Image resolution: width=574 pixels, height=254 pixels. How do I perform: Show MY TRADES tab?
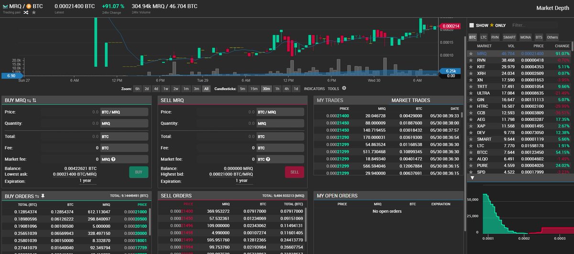point(330,100)
